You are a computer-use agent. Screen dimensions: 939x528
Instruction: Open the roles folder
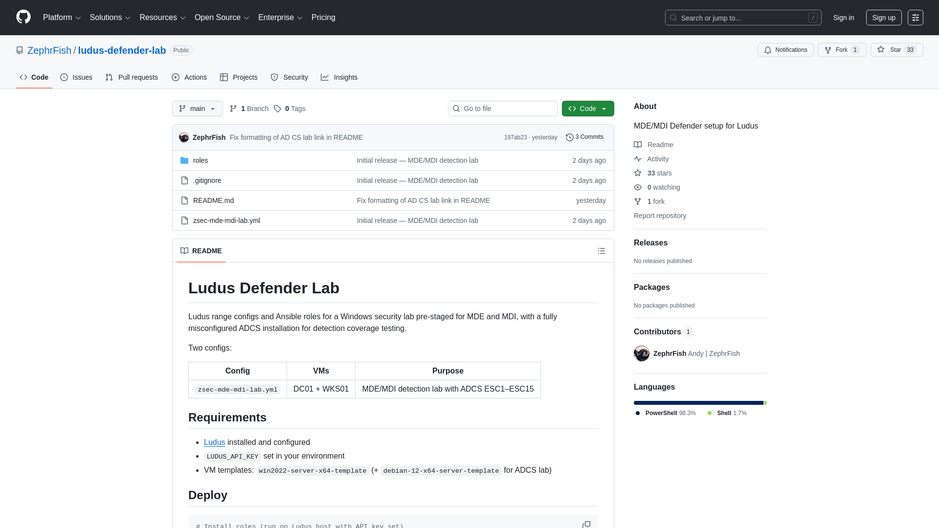(x=201, y=160)
